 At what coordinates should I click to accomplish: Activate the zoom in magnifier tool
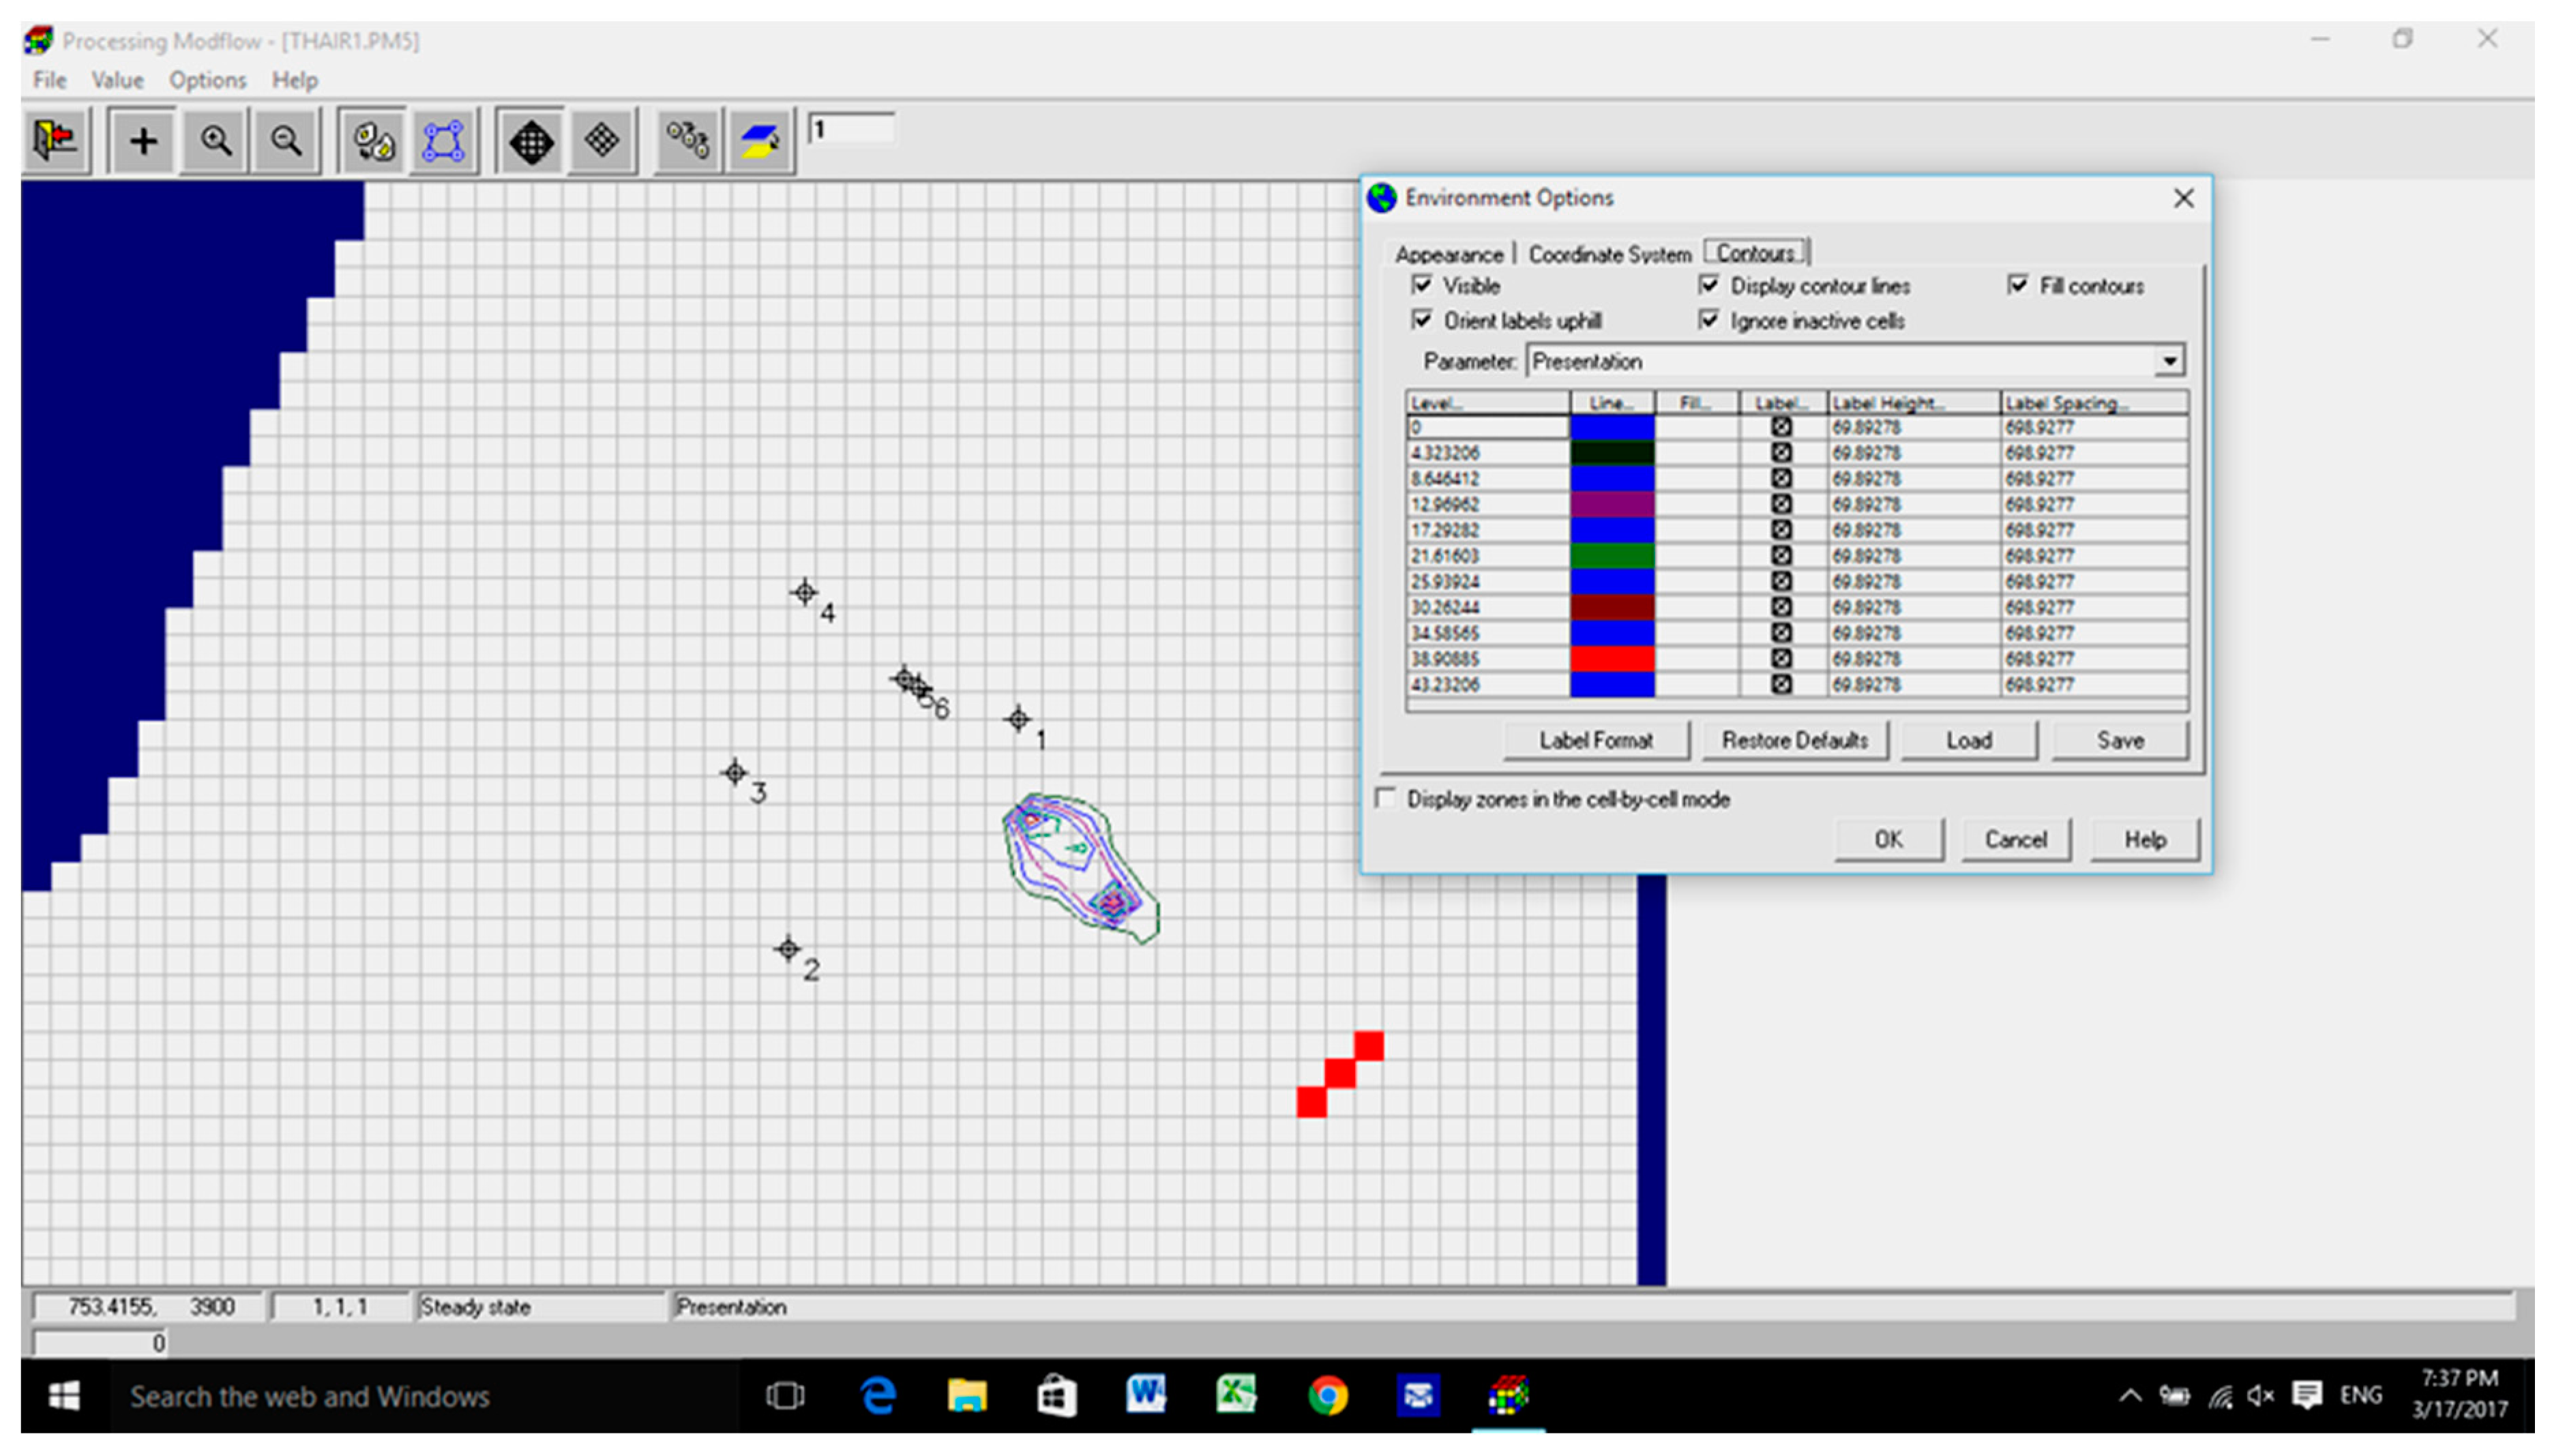pyautogui.click(x=216, y=140)
